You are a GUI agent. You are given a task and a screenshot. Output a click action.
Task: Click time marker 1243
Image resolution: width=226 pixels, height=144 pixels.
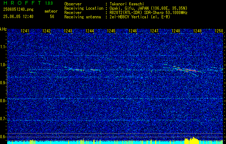click(x=68, y=31)
